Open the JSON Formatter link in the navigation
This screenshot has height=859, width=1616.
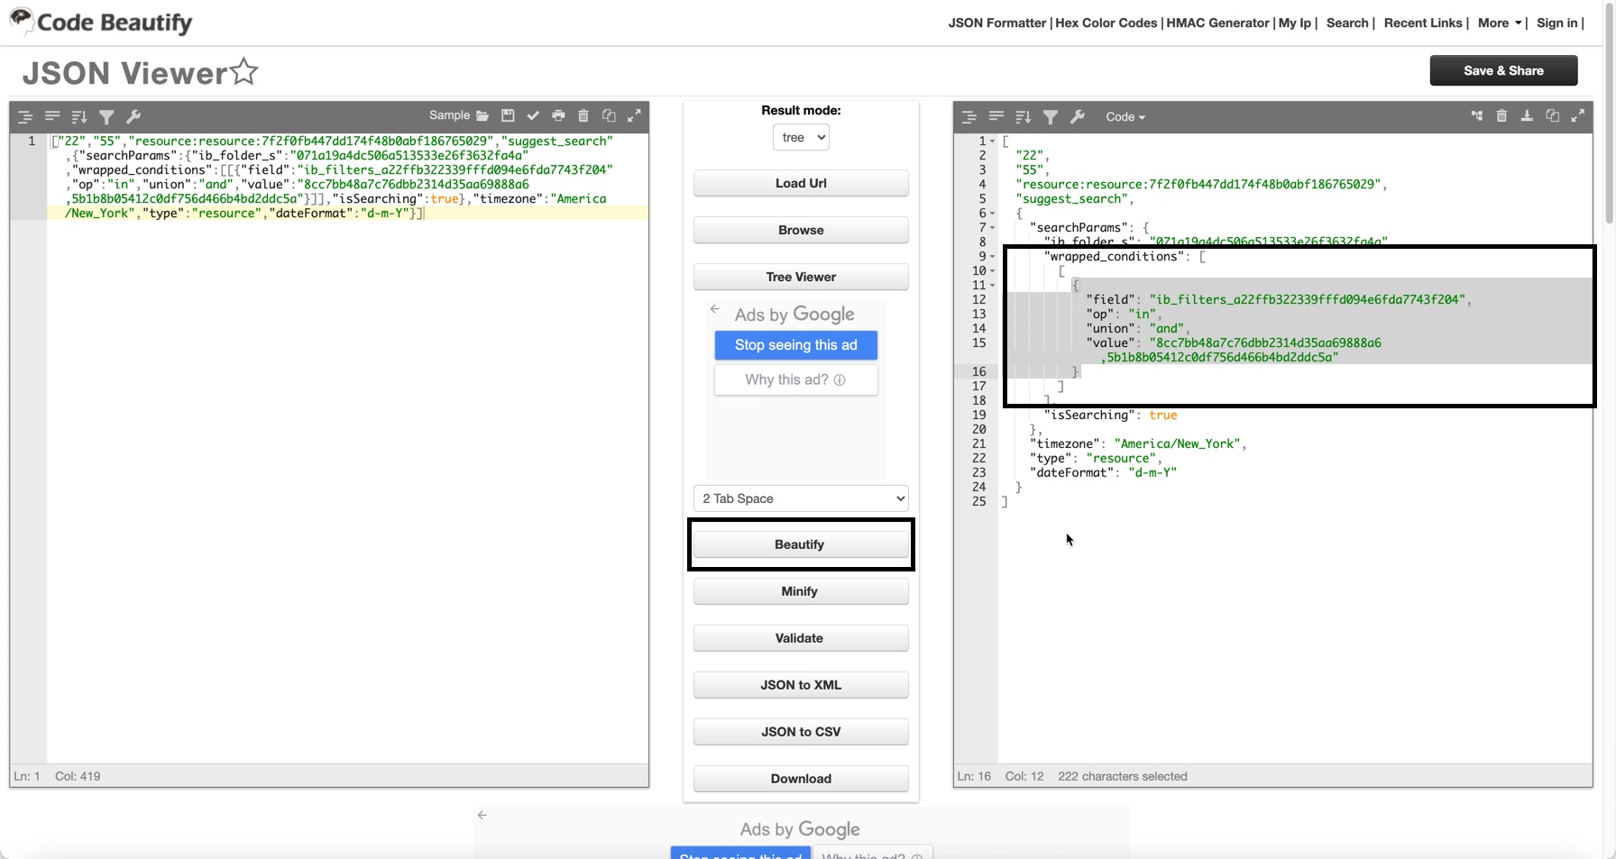[996, 23]
